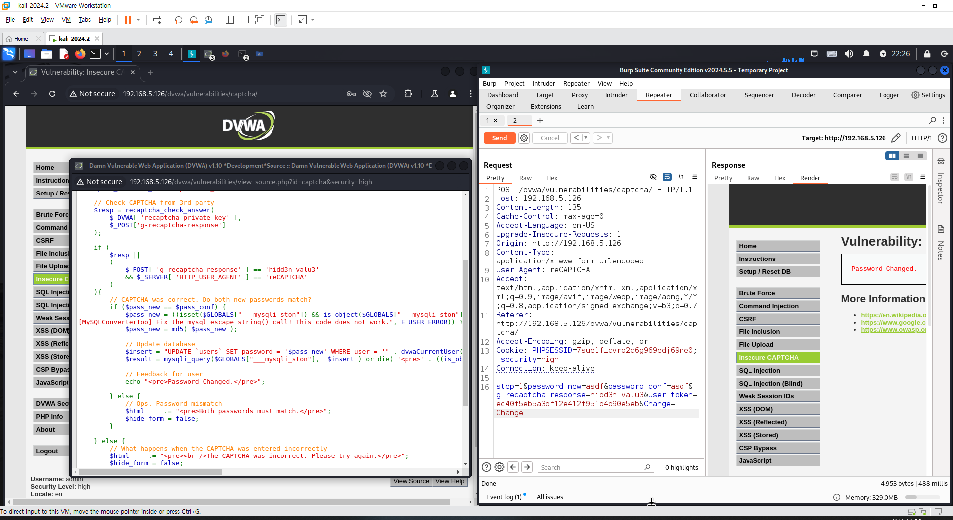This screenshot has width=953, height=520.
Task: Go to next request in Repeater history
Action: point(599,138)
